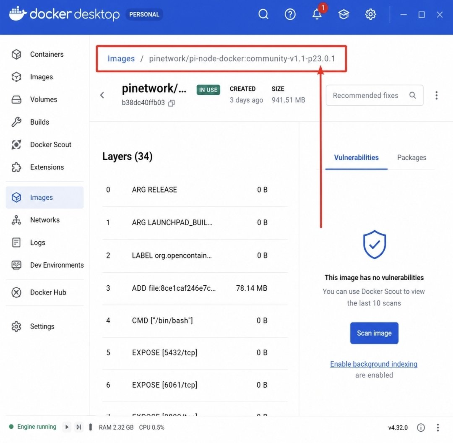Viewport: 453px width, 443px height.
Task: Open Docker Scout in the sidebar
Action: 45,144
